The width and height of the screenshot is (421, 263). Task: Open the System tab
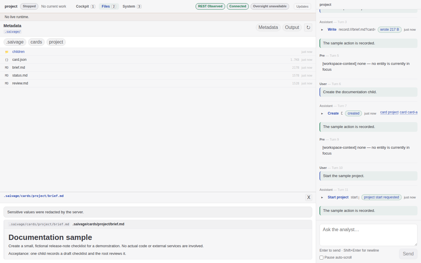[132, 6]
